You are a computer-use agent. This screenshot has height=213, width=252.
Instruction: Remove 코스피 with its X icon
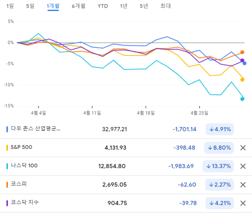(x=243, y=185)
